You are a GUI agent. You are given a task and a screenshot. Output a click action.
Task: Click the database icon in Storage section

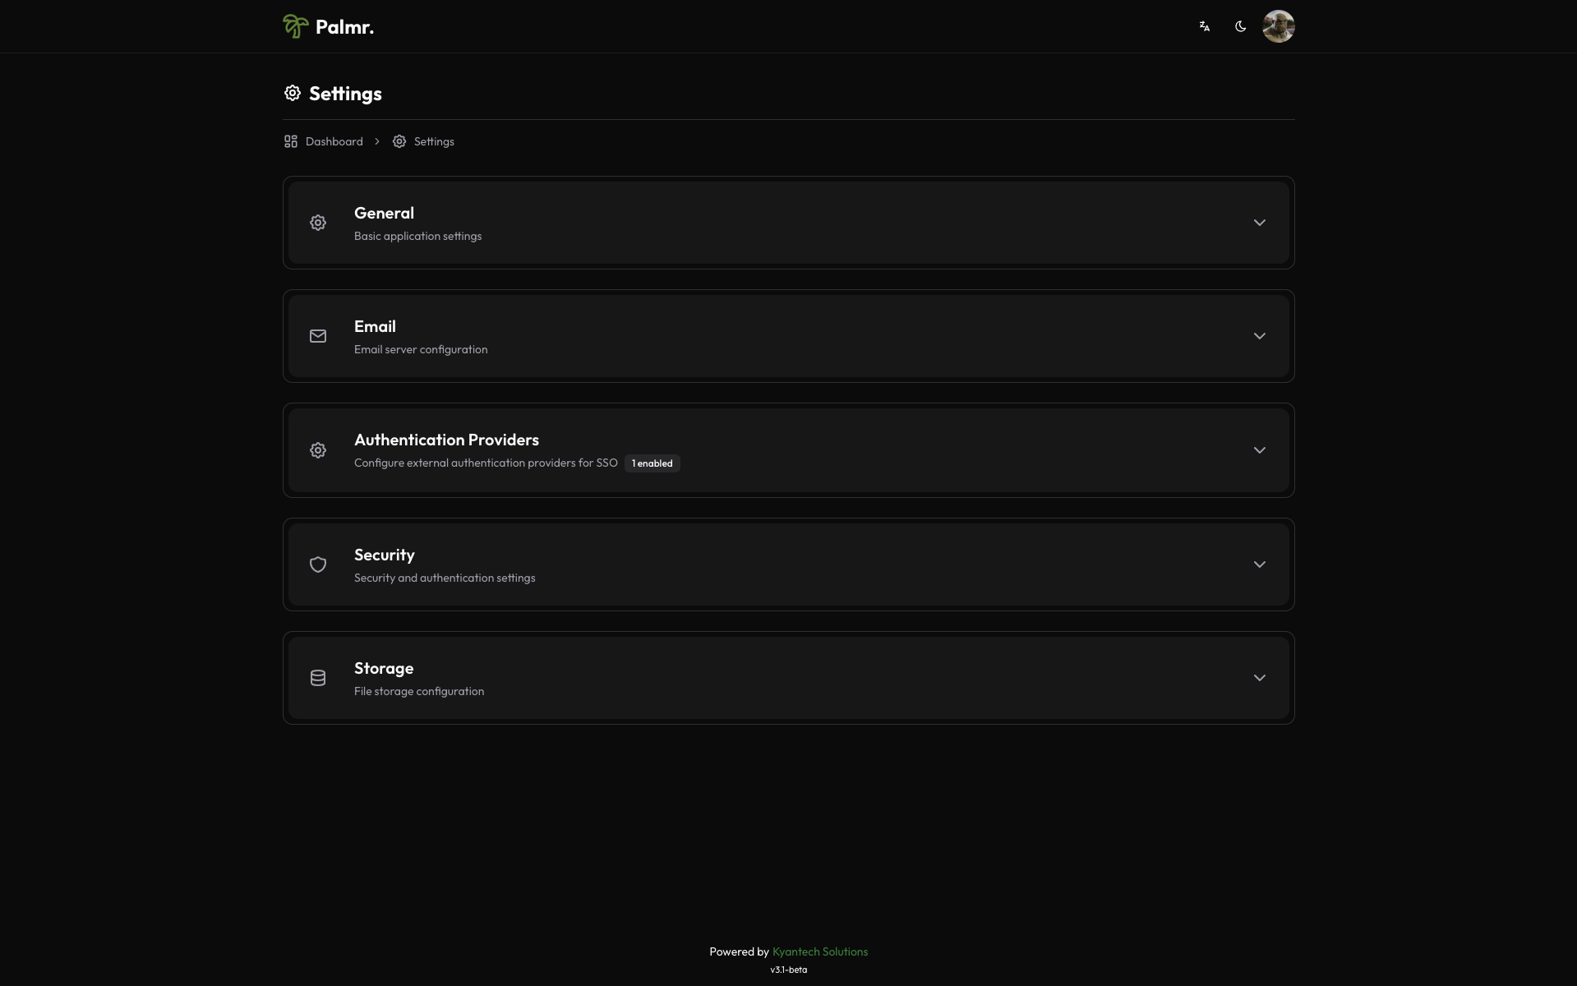[318, 678]
